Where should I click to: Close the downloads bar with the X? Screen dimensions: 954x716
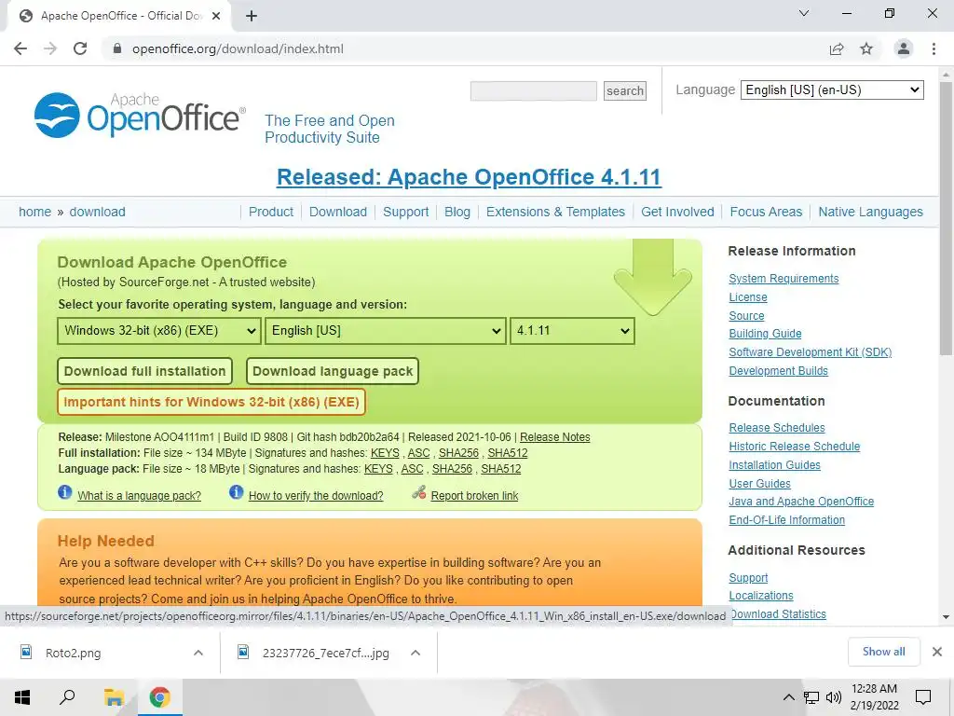coord(937,652)
